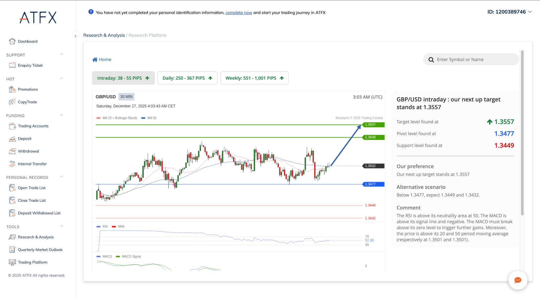Click the Enter Symbol or Name field

(x=471, y=60)
